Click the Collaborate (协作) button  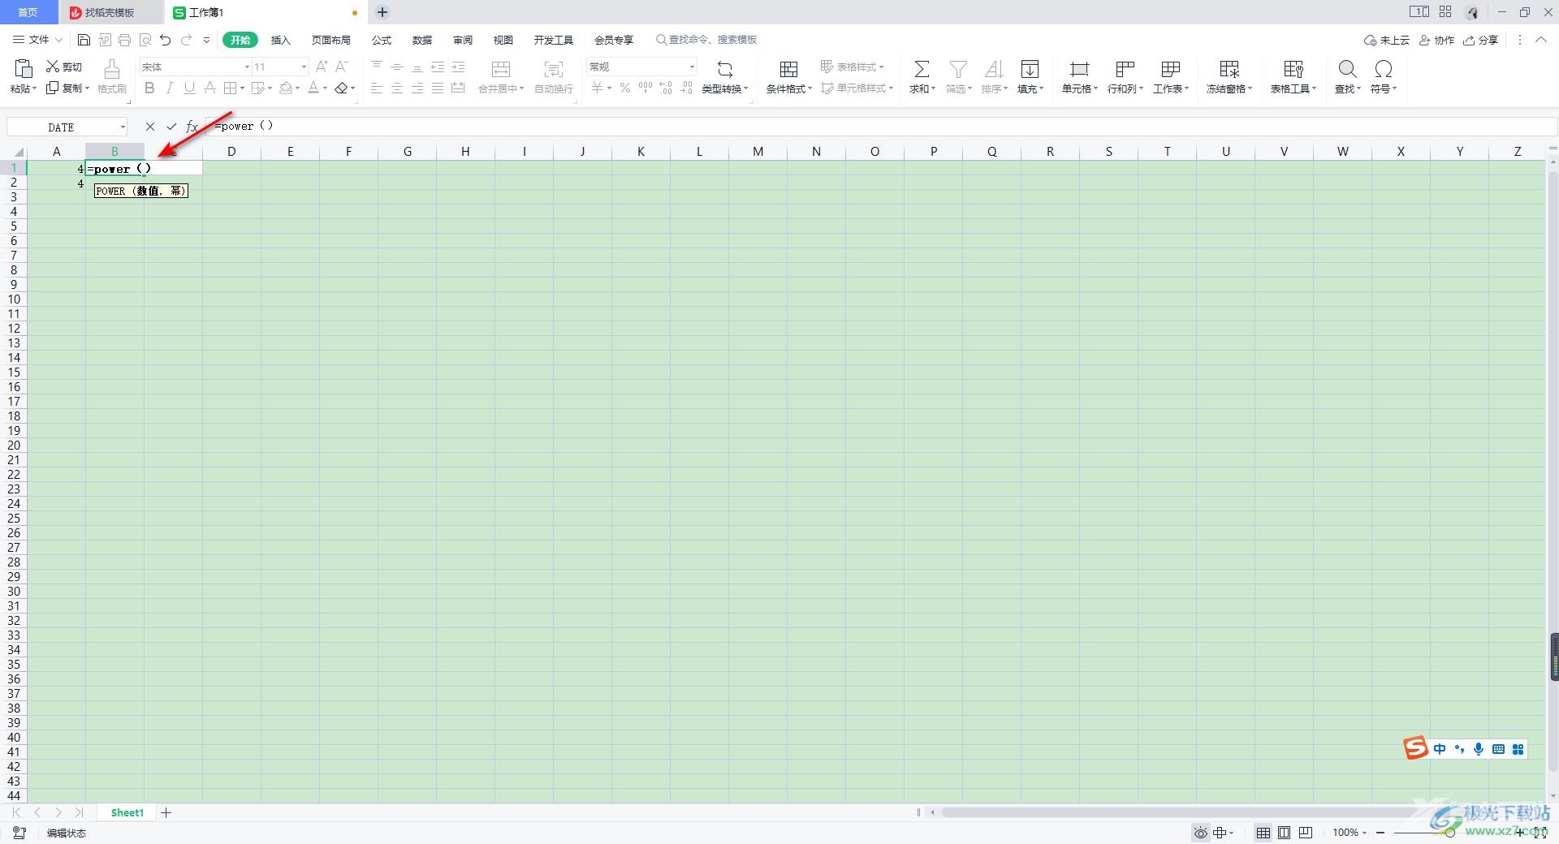tap(1436, 40)
